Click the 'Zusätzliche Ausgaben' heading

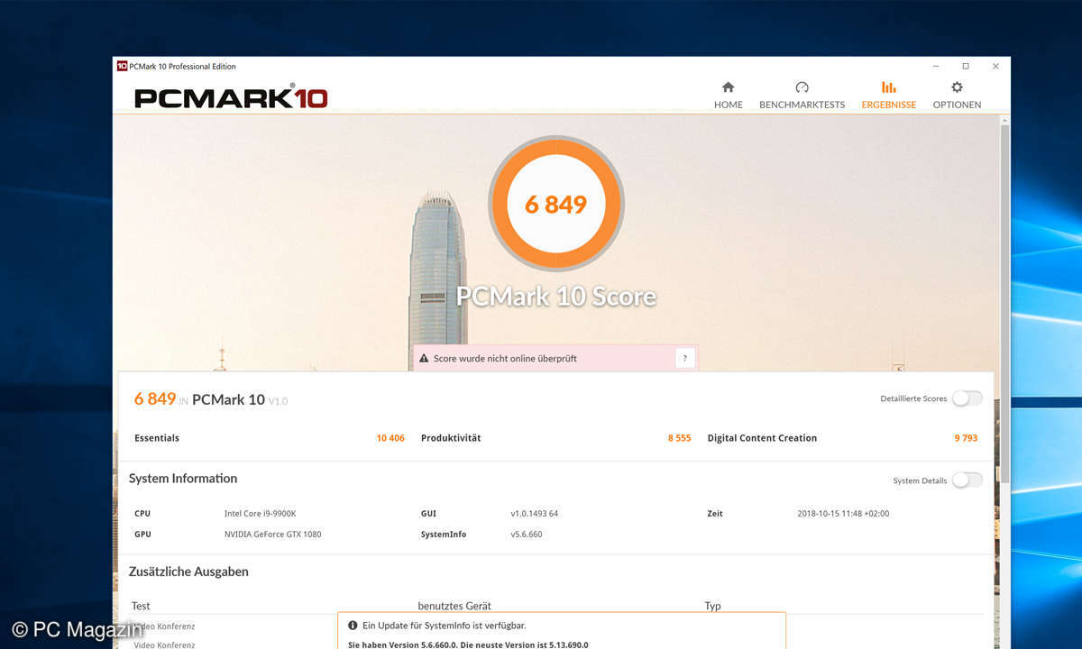click(x=188, y=571)
